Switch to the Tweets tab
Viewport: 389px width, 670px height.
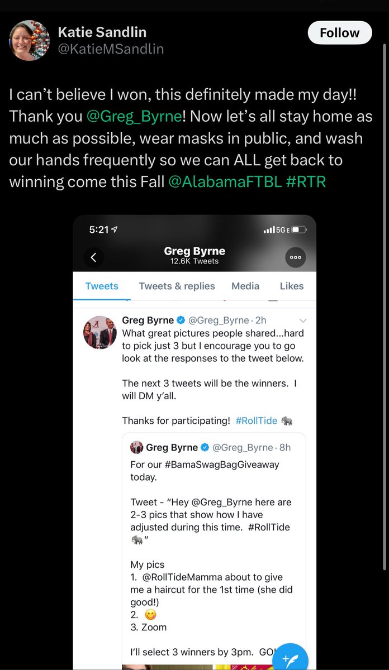coord(102,286)
